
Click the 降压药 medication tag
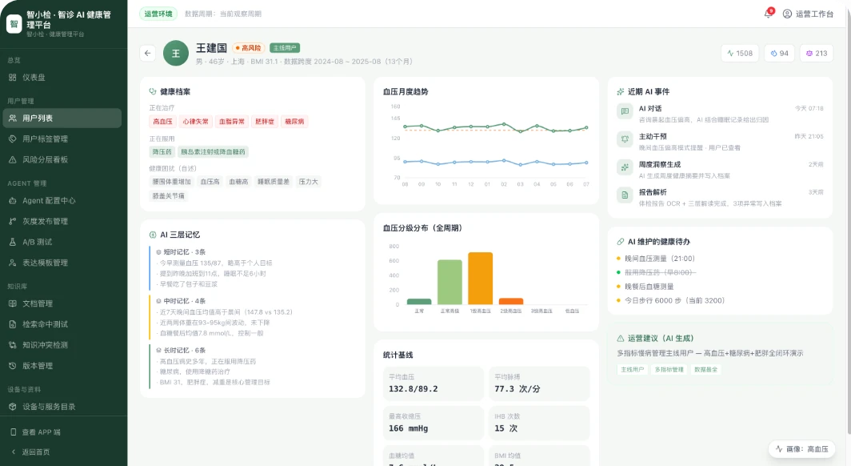click(162, 152)
